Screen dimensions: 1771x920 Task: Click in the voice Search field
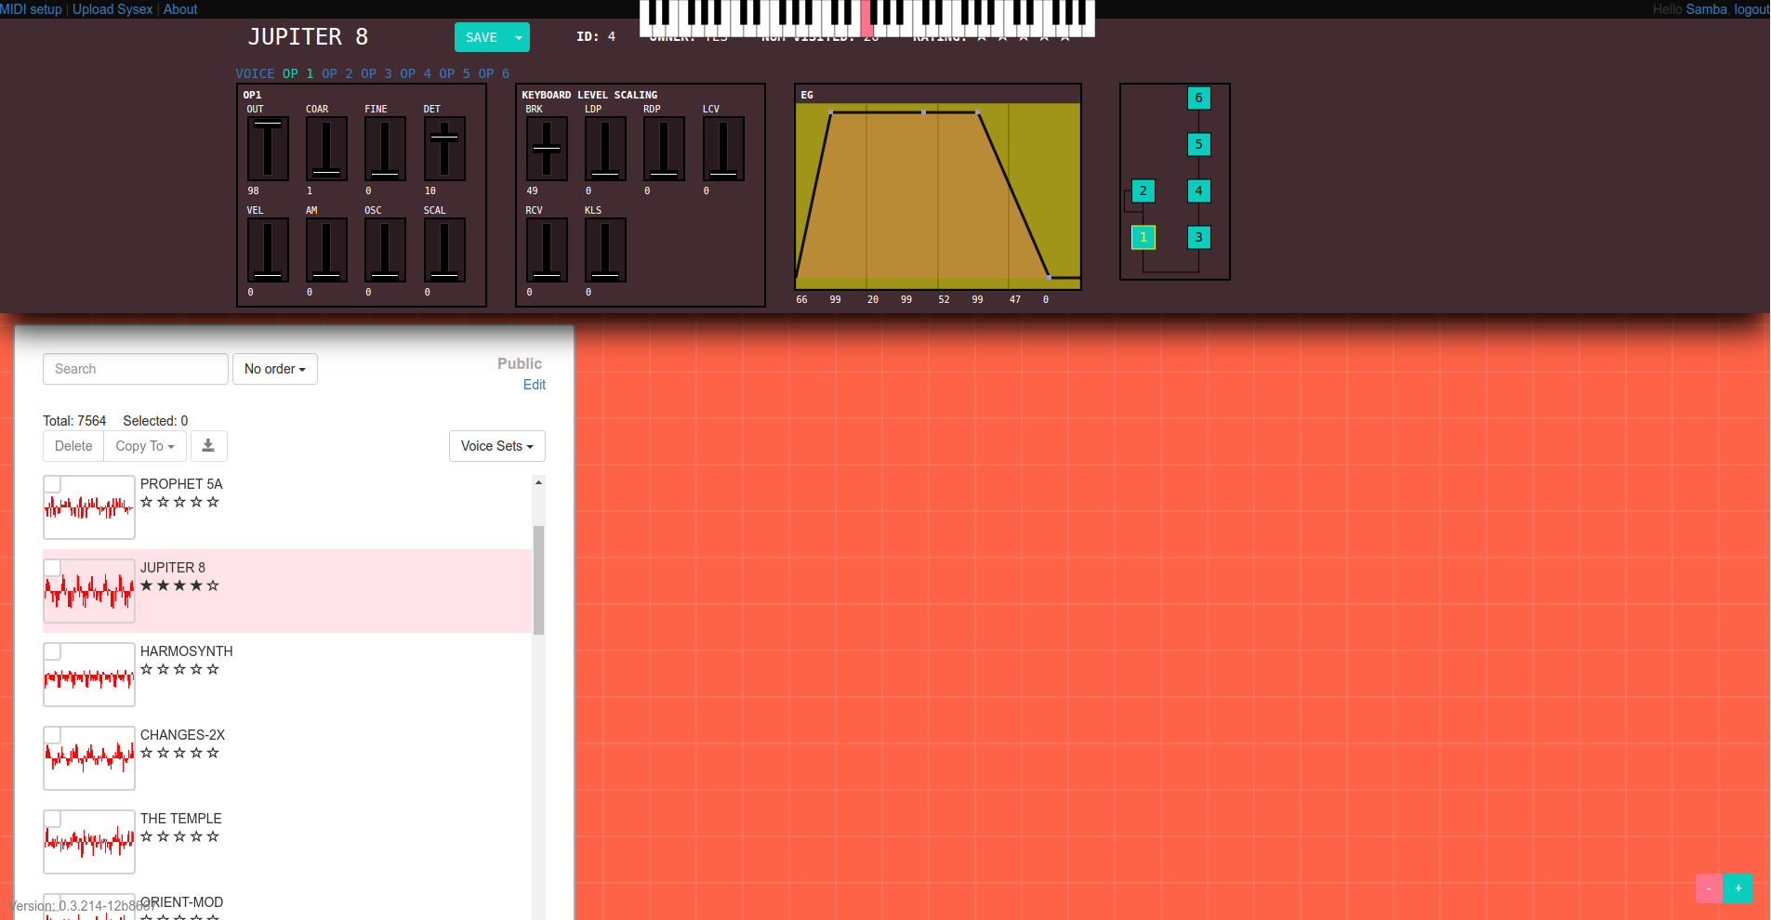(x=136, y=369)
